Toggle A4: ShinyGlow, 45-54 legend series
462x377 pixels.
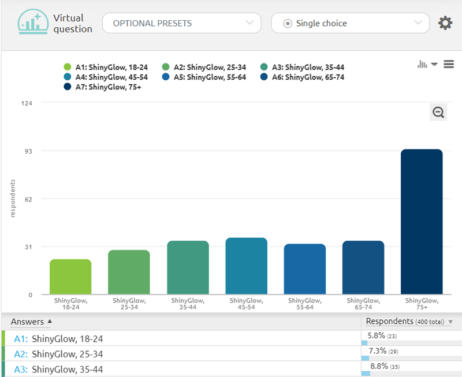[106, 77]
